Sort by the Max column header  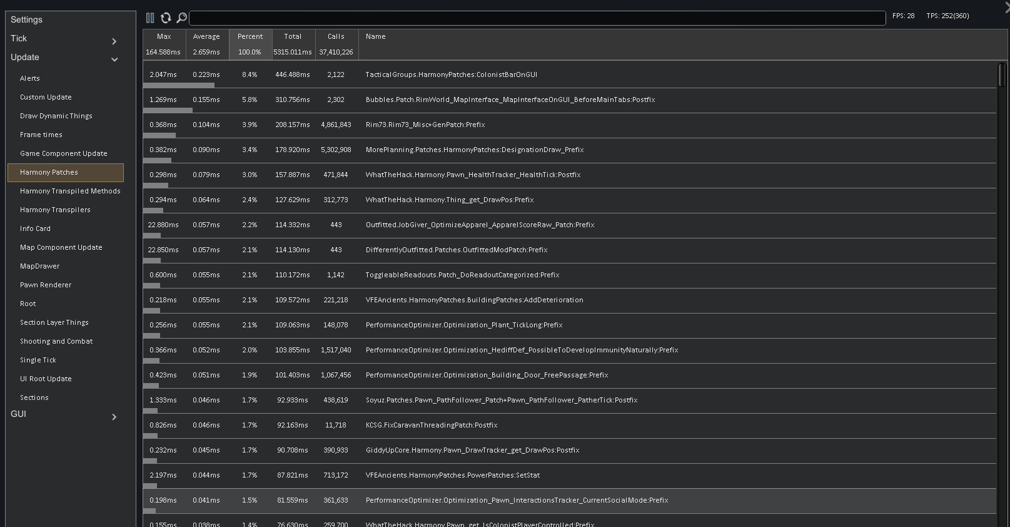[x=164, y=36]
